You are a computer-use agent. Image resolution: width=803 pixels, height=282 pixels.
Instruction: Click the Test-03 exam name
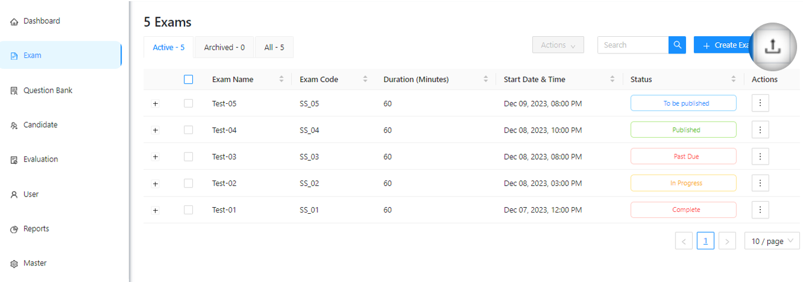pyautogui.click(x=224, y=157)
